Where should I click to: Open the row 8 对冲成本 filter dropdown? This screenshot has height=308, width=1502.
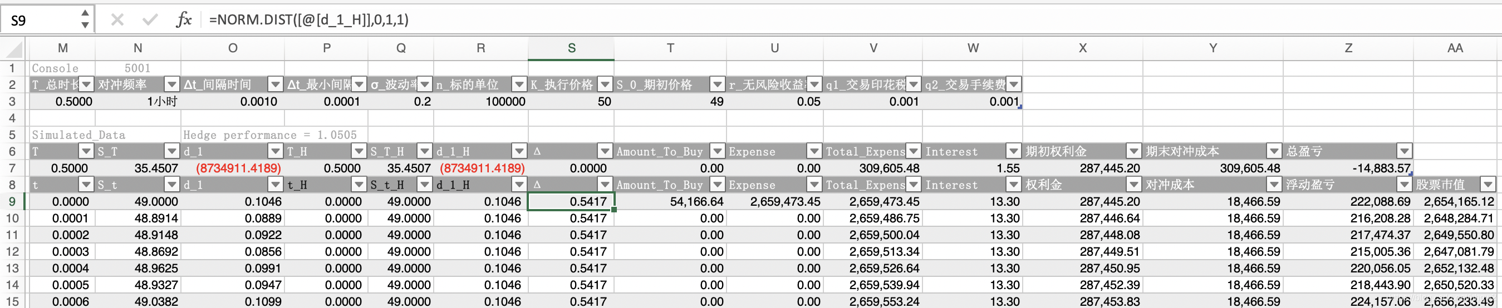click(1274, 185)
